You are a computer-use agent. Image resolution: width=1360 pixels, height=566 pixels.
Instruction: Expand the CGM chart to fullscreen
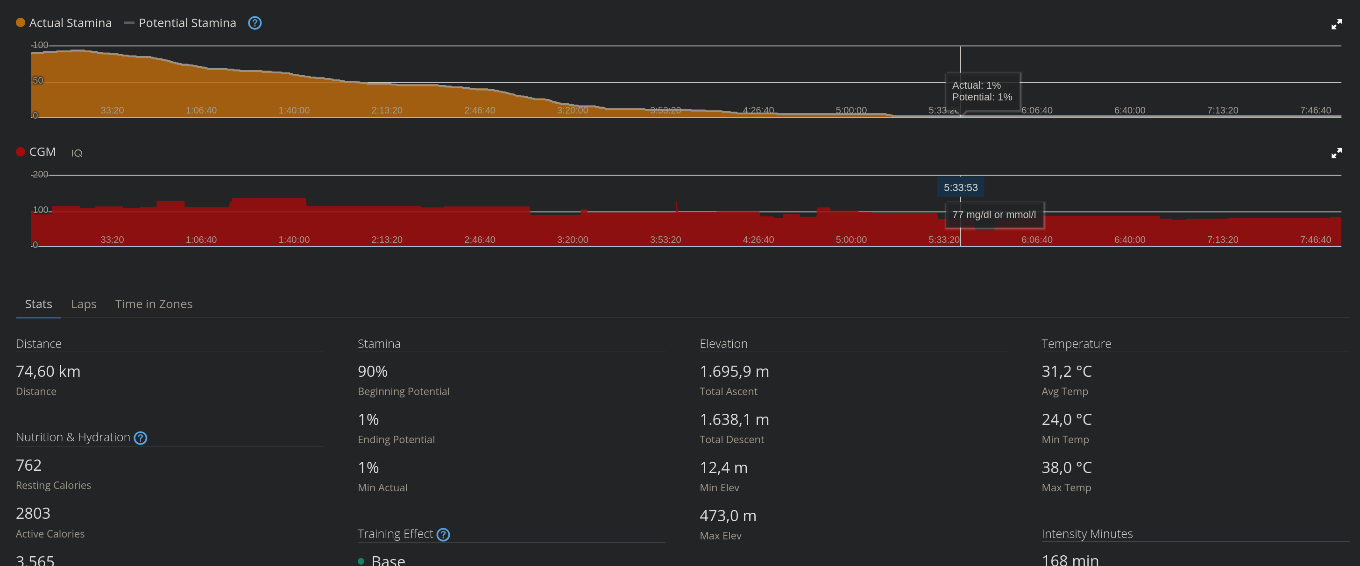(1336, 153)
